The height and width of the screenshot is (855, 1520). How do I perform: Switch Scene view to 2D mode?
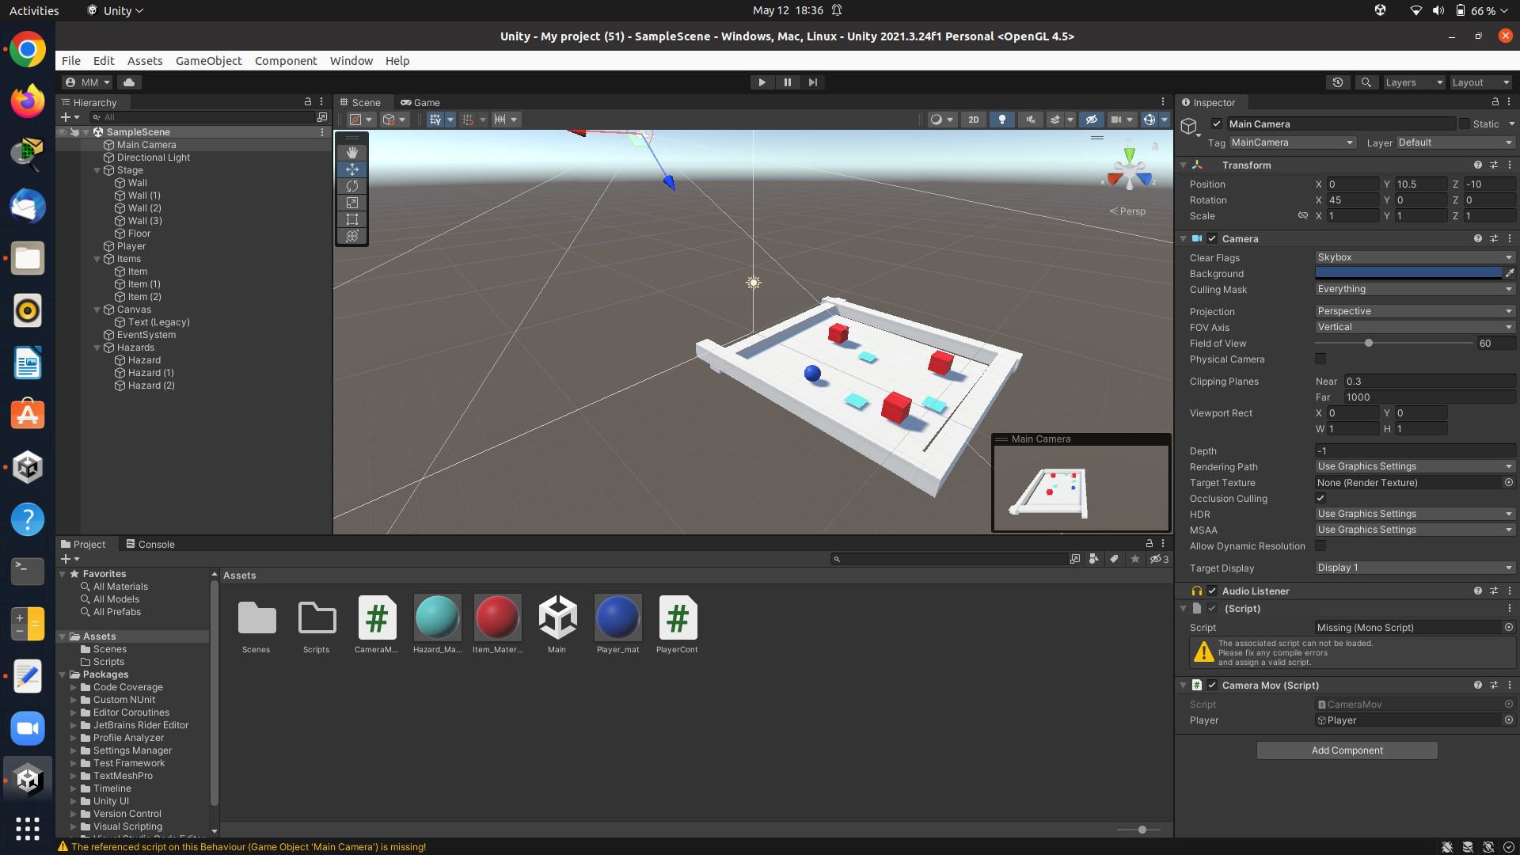coord(973,120)
